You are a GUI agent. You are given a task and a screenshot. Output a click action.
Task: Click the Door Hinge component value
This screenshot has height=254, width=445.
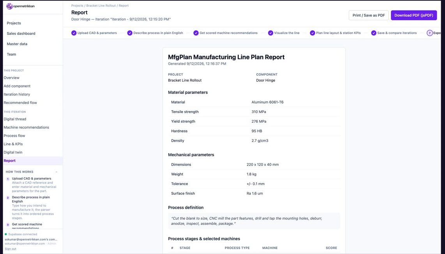point(266,80)
